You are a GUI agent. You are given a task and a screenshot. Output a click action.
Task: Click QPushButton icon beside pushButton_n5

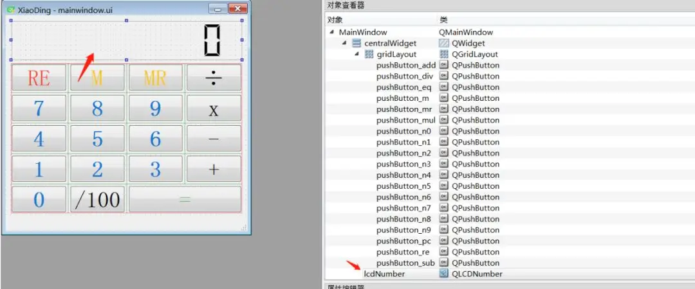tap(443, 186)
